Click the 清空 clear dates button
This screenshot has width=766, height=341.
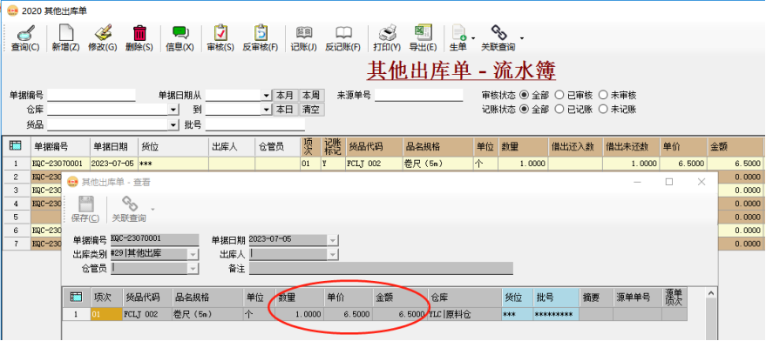click(311, 110)
